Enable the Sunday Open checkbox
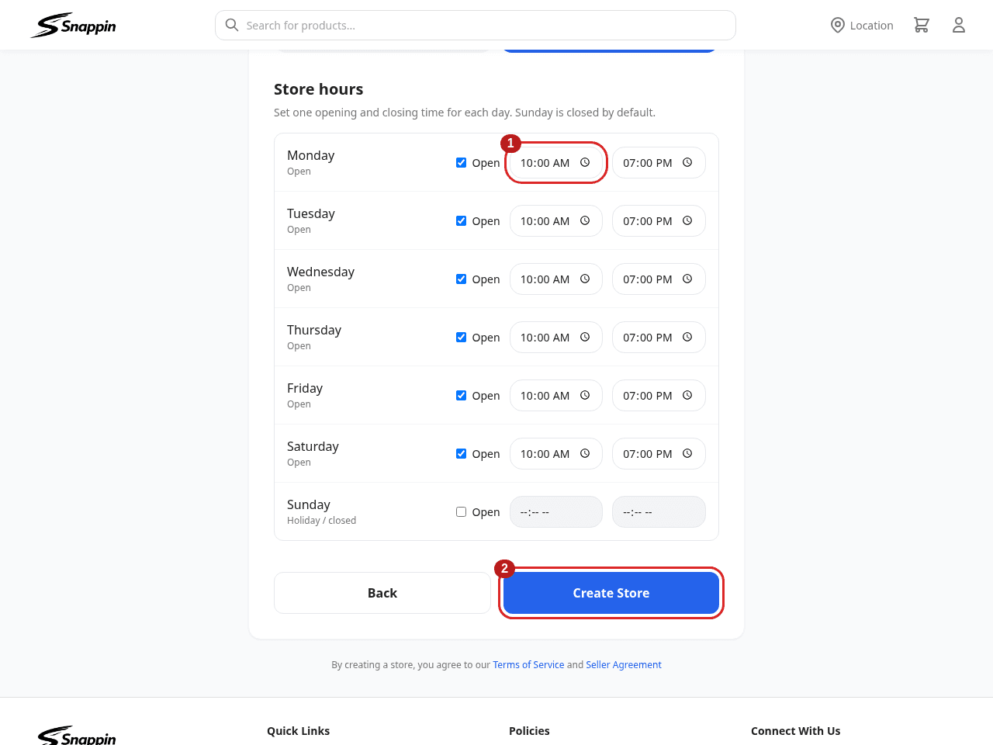The height and width of the screenshot is (745, 993). (461, 511)
